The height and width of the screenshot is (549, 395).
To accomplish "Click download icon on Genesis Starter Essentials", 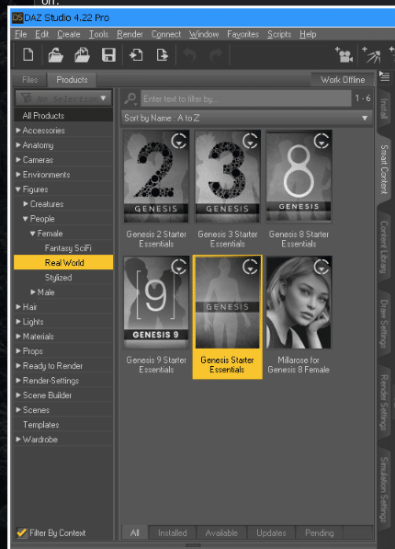I will pyautogui.click(x=250, y=267).
